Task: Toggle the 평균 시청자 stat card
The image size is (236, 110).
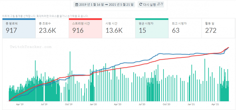Action: [152, 28]
